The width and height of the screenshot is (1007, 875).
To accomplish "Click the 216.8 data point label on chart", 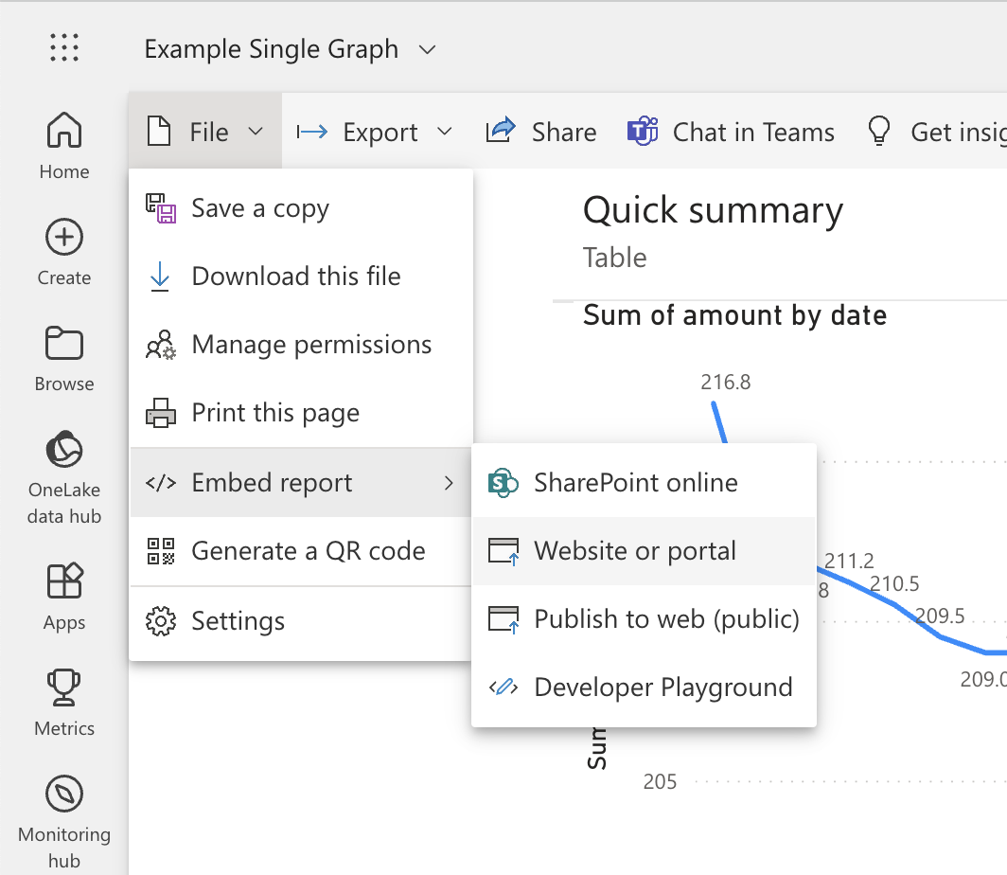I will 725,383.
